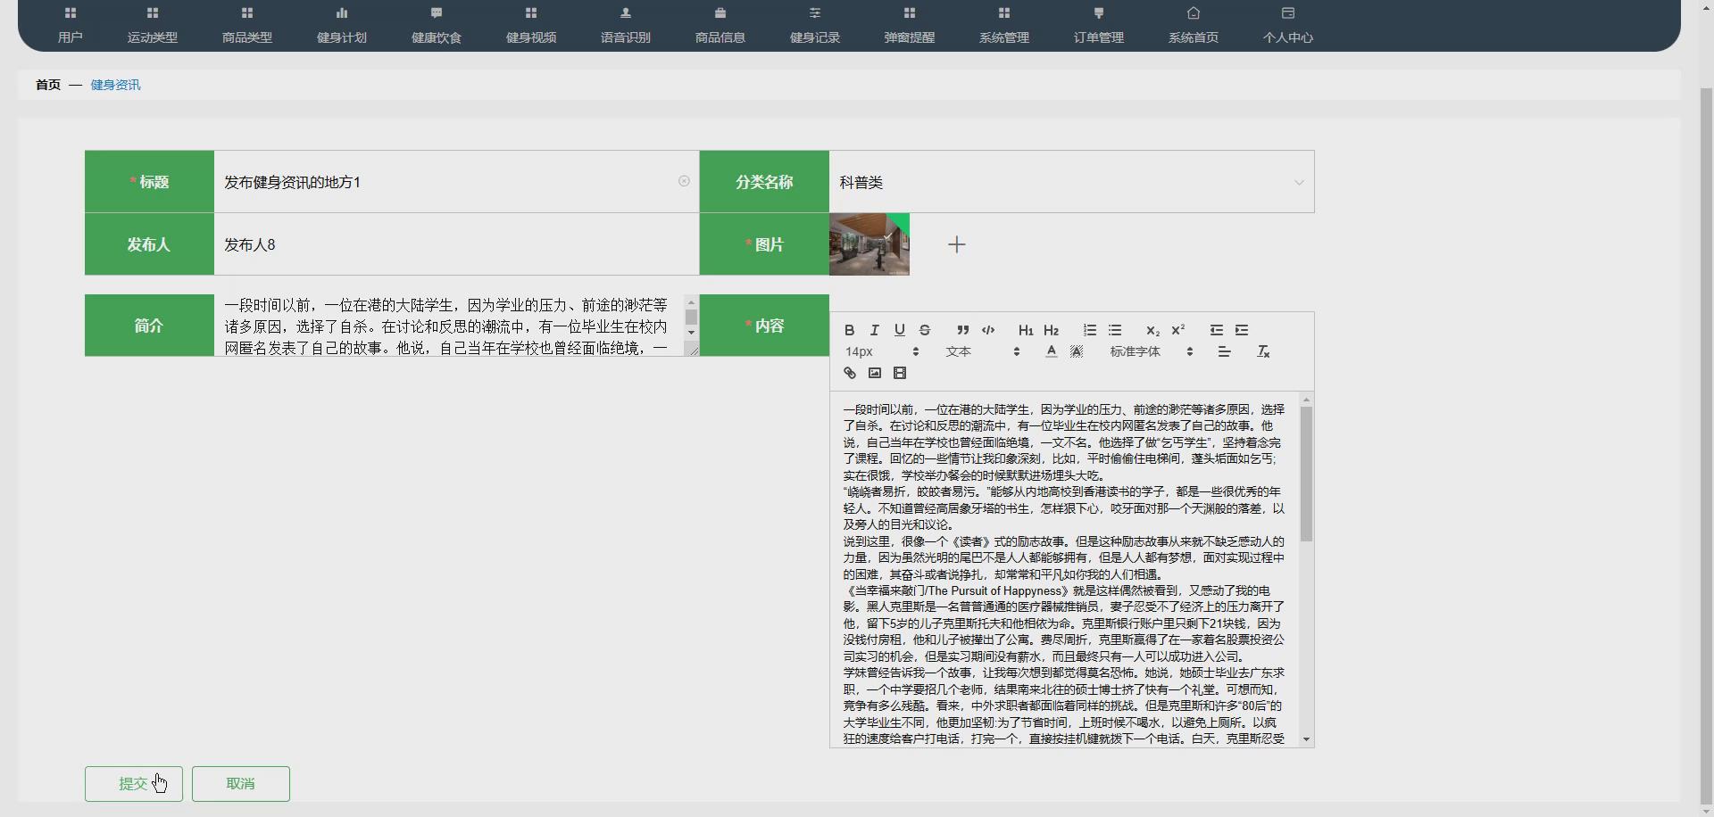Apply italic style to the content text
Viewport: 1714px width, 817px height.
point(874,330)
